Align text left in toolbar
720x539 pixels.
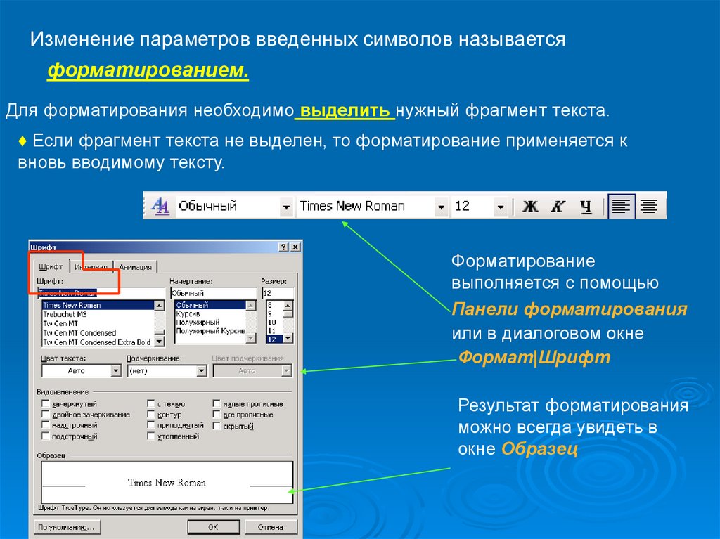point(622,207)
